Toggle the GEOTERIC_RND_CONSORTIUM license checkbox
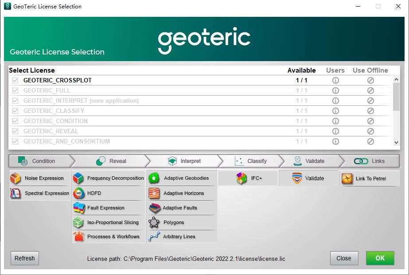 tap(15, 141)
